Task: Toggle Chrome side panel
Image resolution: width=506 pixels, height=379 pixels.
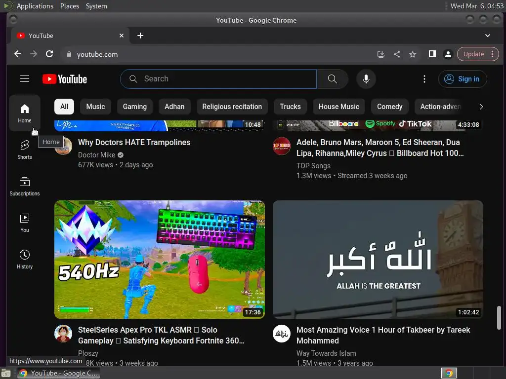Action: coord(432,54)
